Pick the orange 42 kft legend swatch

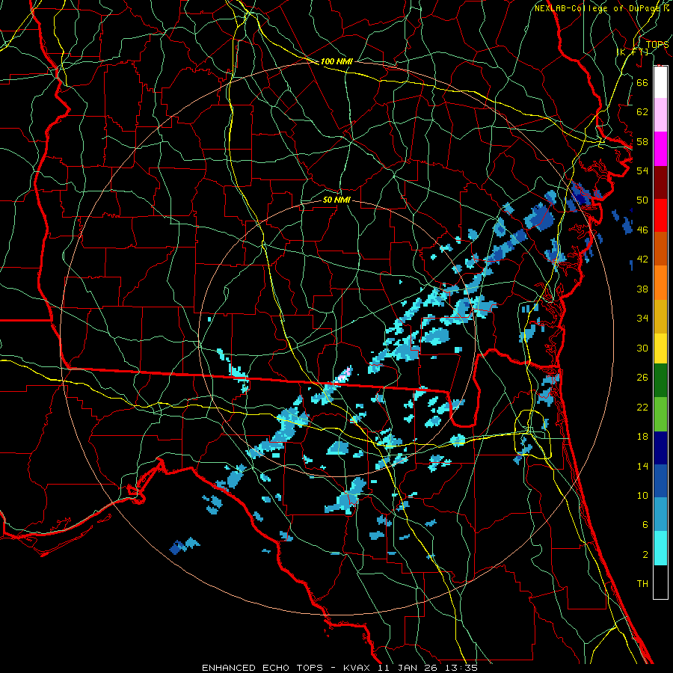point(660,283)
